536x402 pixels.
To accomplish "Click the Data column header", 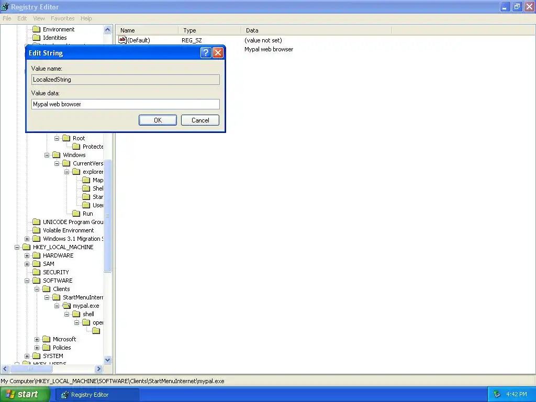I will click(x=317, y=30).
